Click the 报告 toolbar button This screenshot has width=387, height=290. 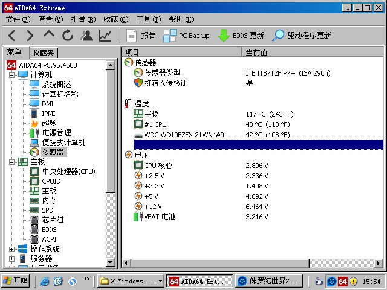tap(141, 36)
